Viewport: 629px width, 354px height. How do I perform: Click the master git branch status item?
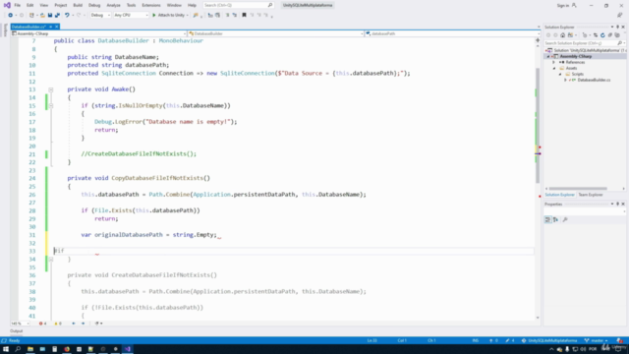point(597,341)
